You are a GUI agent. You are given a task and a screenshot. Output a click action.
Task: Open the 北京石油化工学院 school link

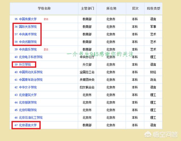(31, 118)
